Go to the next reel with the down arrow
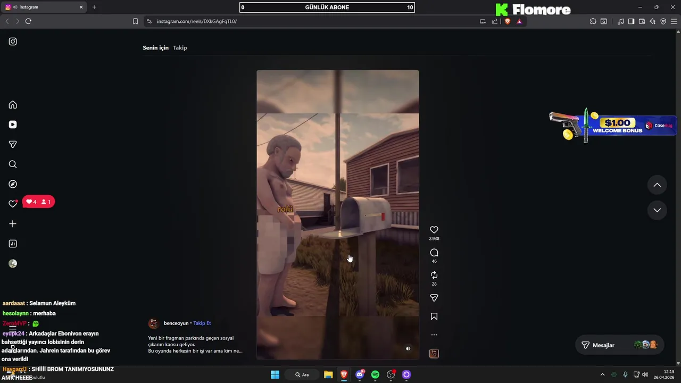Viewport: 681px width, 383px height. [x=657, y=210]
